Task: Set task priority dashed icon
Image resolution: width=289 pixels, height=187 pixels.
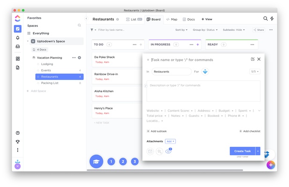Action: pos(159,151)
